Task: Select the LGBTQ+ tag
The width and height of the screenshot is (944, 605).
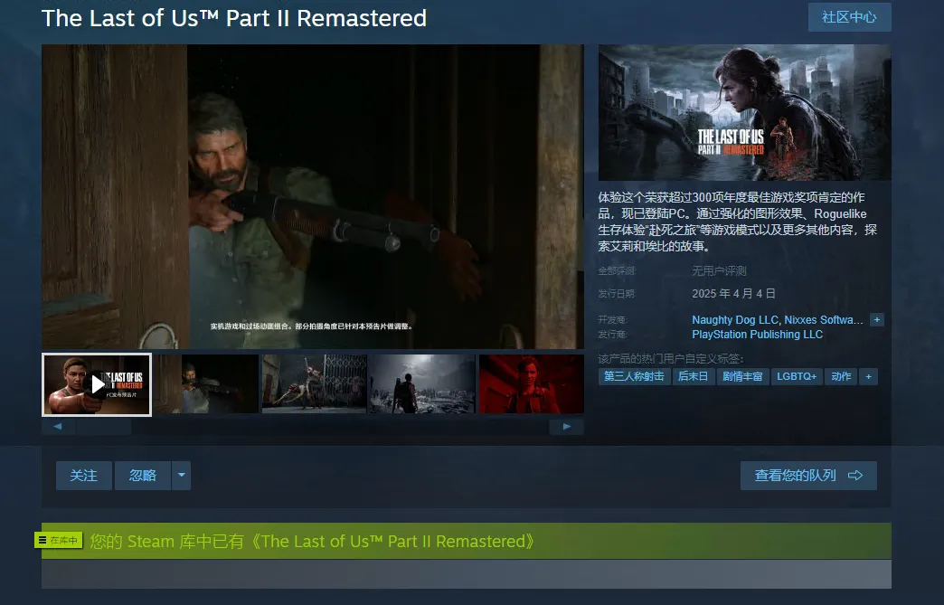Action: click(x=796, y=376)
